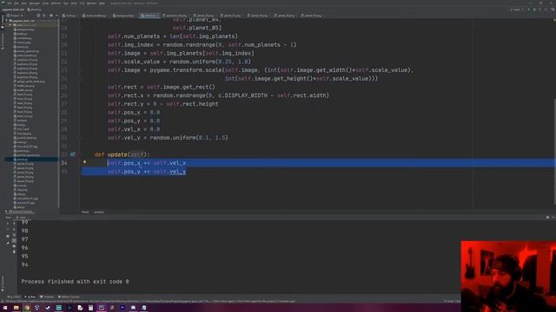Hide the Project panel with minus icon

pos(56,16)
